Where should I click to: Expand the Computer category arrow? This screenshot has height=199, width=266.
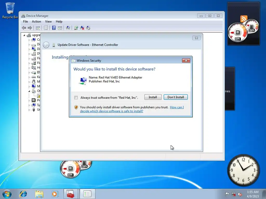click(x=29, y=40)
